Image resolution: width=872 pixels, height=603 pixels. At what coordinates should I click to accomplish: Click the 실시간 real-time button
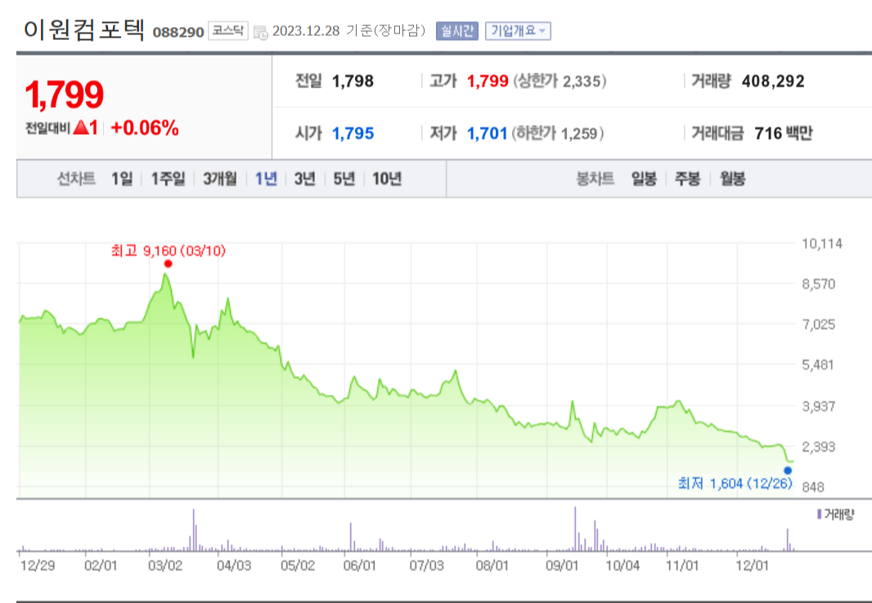tap(457, 31)
